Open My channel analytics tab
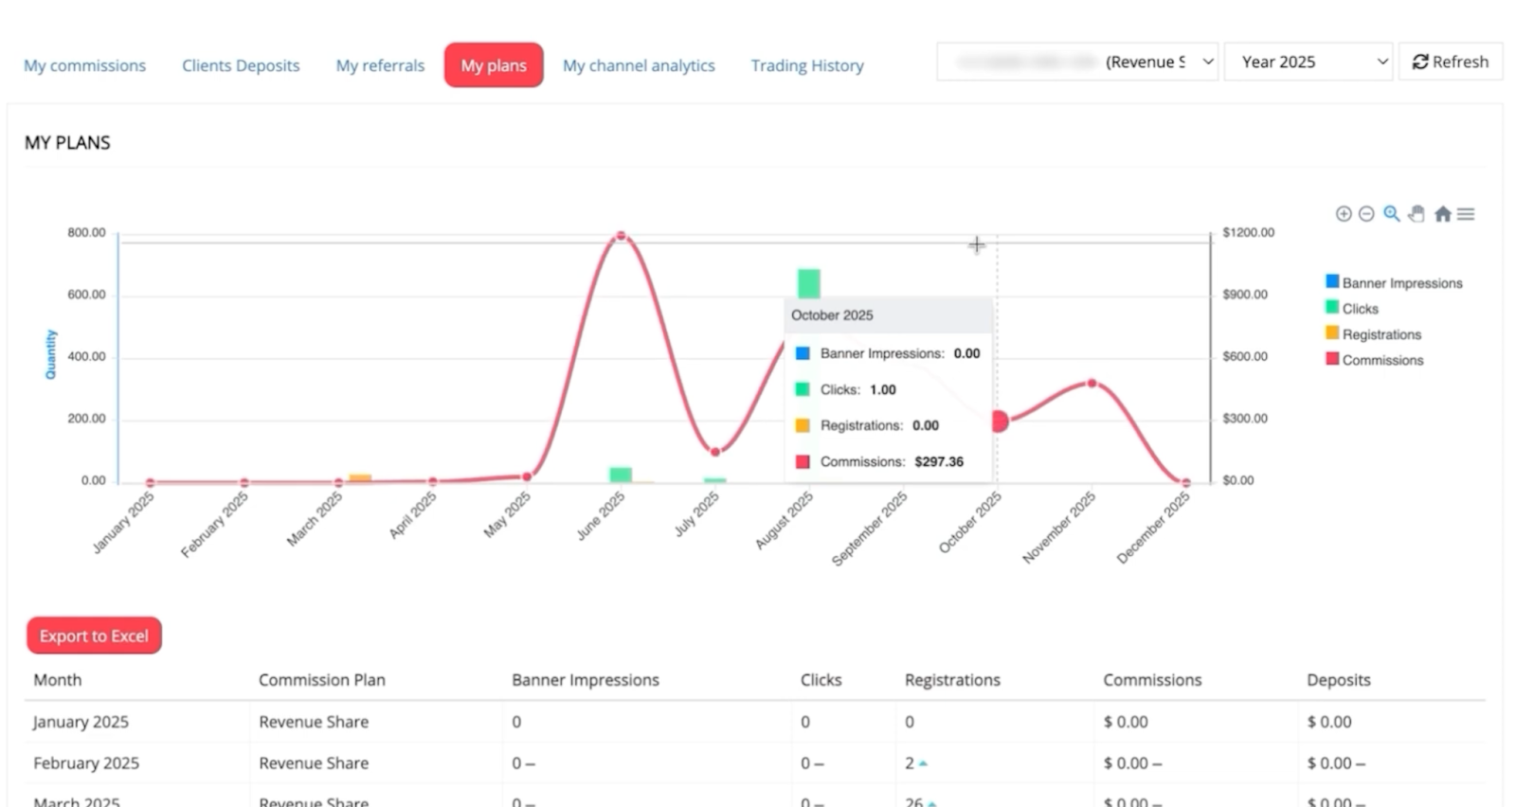 point(639,65)
